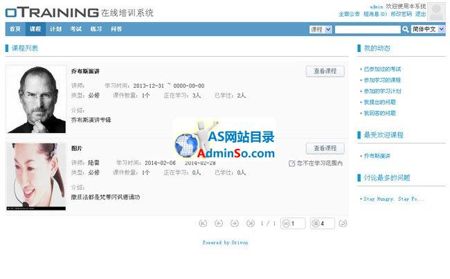Screen dimensions: 450x279
Task: Click the OTraining logo
Action: [x=52, y=12]
